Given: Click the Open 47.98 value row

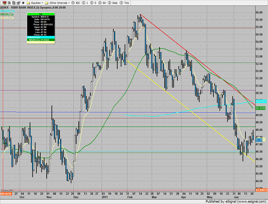Looking at the screenshot, I should click(x=41, y=27).
